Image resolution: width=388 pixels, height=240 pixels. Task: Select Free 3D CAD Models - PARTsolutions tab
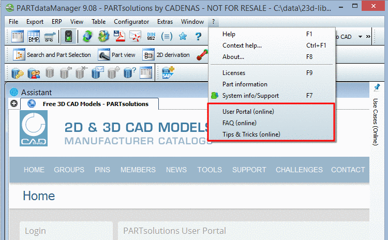tap(89, 104)
